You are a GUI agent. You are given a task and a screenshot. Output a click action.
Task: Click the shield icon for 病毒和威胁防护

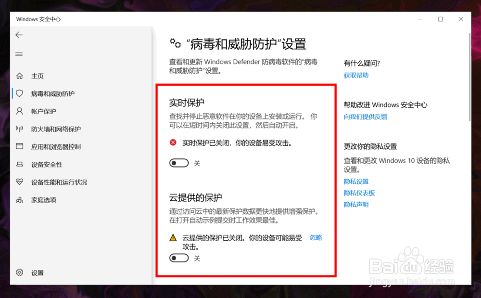[20, 93]
